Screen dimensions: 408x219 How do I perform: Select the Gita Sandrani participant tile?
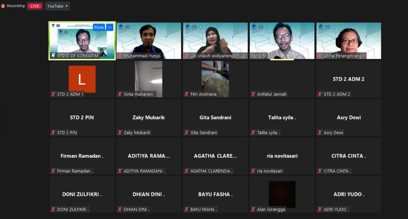click(x=215, y=118)
